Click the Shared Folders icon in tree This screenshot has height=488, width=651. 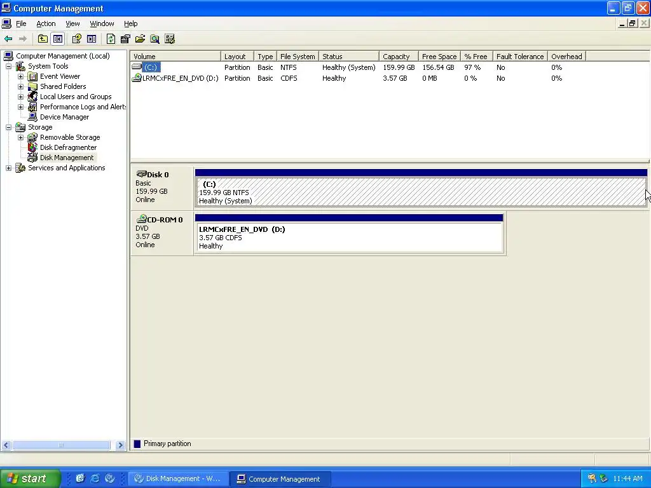point(32,86)
